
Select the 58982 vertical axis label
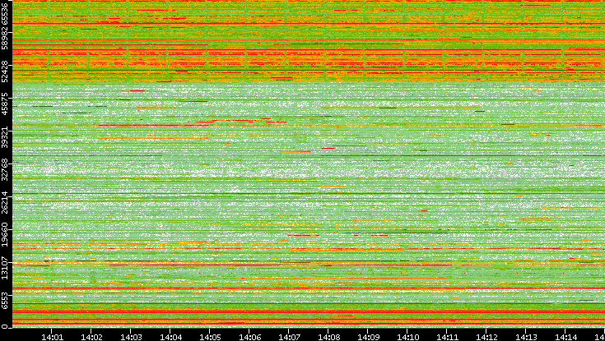pyautogui.click(x=4, y=38)
